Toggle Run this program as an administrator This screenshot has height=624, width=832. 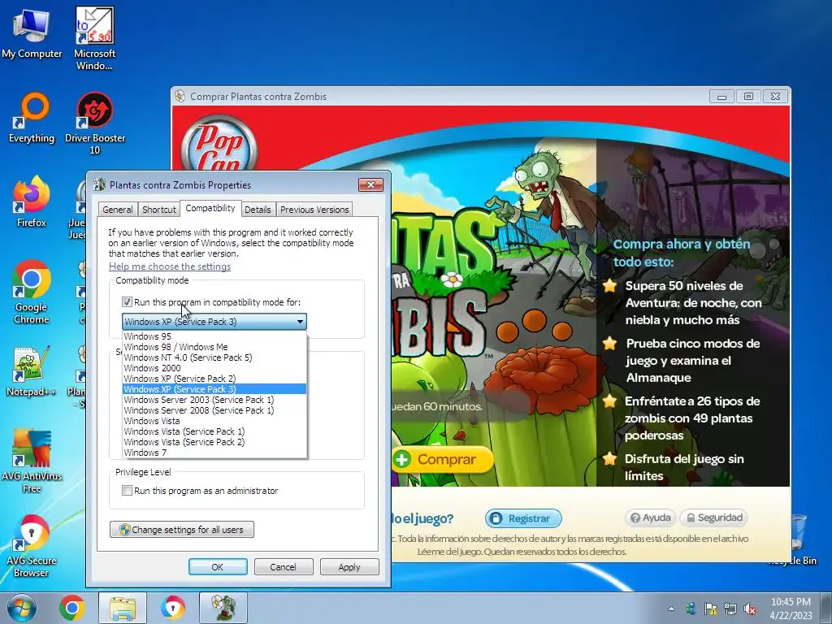pyautogui.click(x=127, y=491)
